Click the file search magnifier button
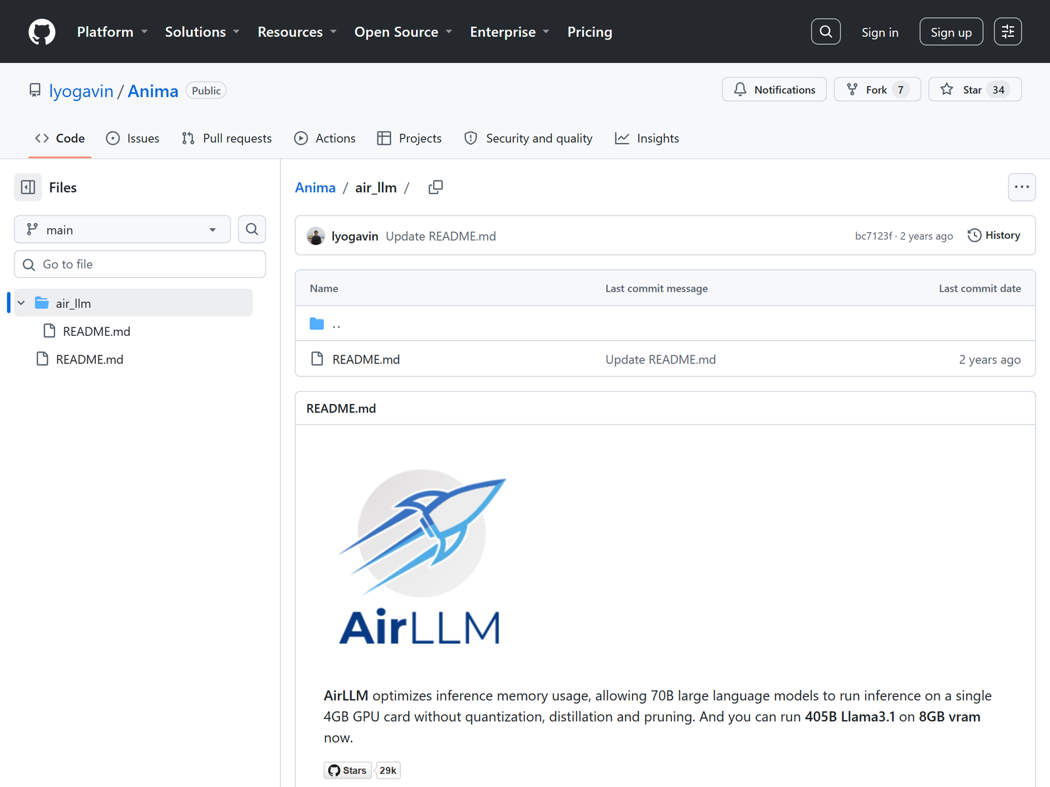Viewport: 1050px width, 787px height. coord(252,230)
